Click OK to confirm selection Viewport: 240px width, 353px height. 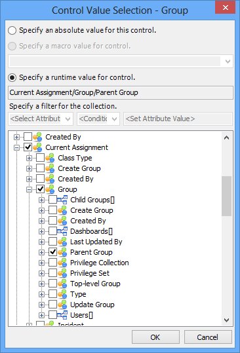tap(155, 337)
